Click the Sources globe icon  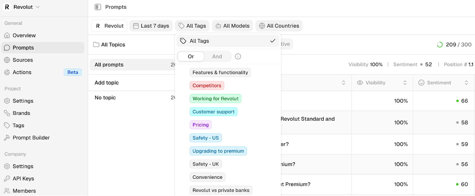click(x=7, y=60)
